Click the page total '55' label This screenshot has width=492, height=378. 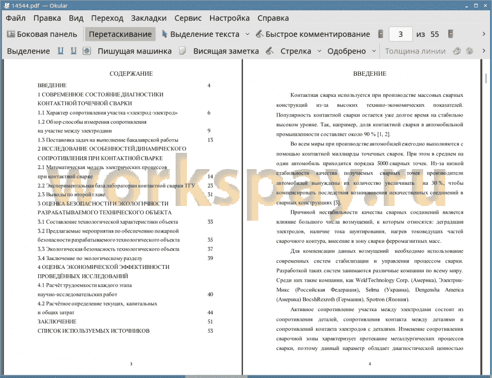pos(434,34)
